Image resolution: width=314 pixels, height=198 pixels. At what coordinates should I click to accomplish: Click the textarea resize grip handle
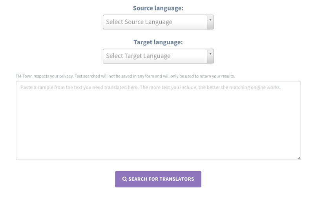(x=299, y=158)
